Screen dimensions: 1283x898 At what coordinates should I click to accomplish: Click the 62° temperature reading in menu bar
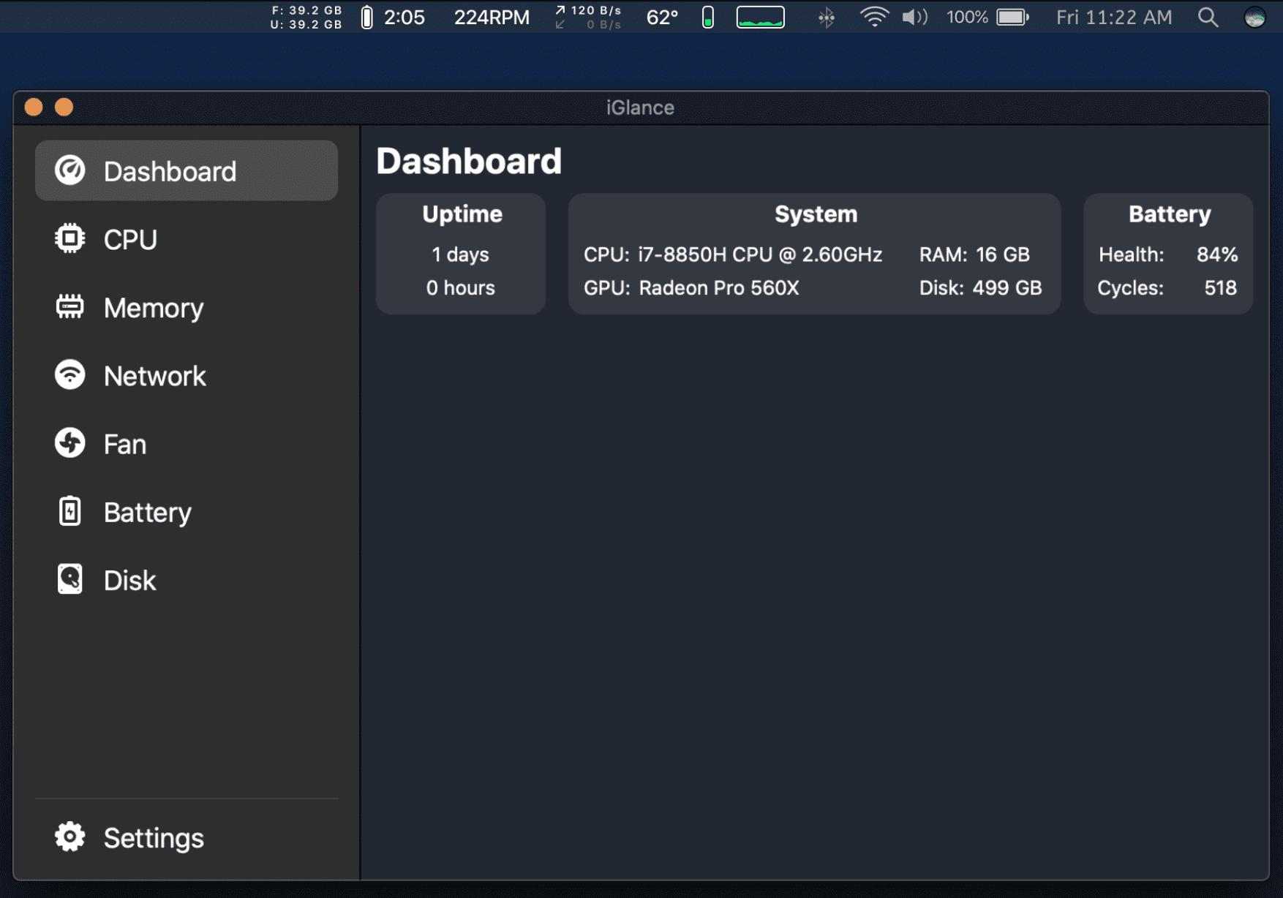[663, 17]
